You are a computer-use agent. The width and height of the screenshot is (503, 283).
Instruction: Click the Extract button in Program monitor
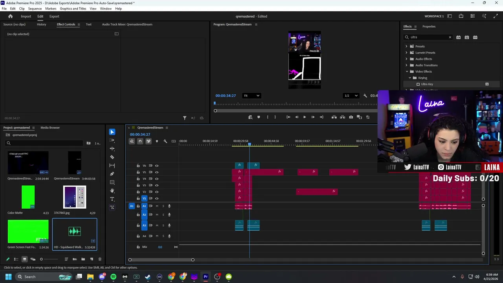pyautogui.click(x=342, y=117)
